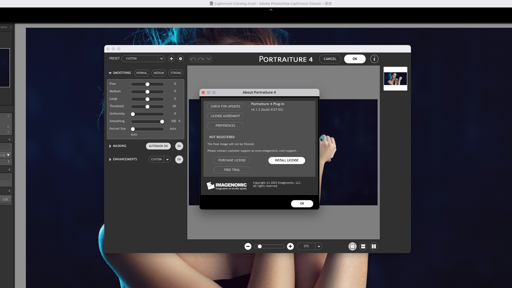Viewport: 512px width, 288px height.
Task: Select vertical split preview icon
Action: click(x=374, y=246)
